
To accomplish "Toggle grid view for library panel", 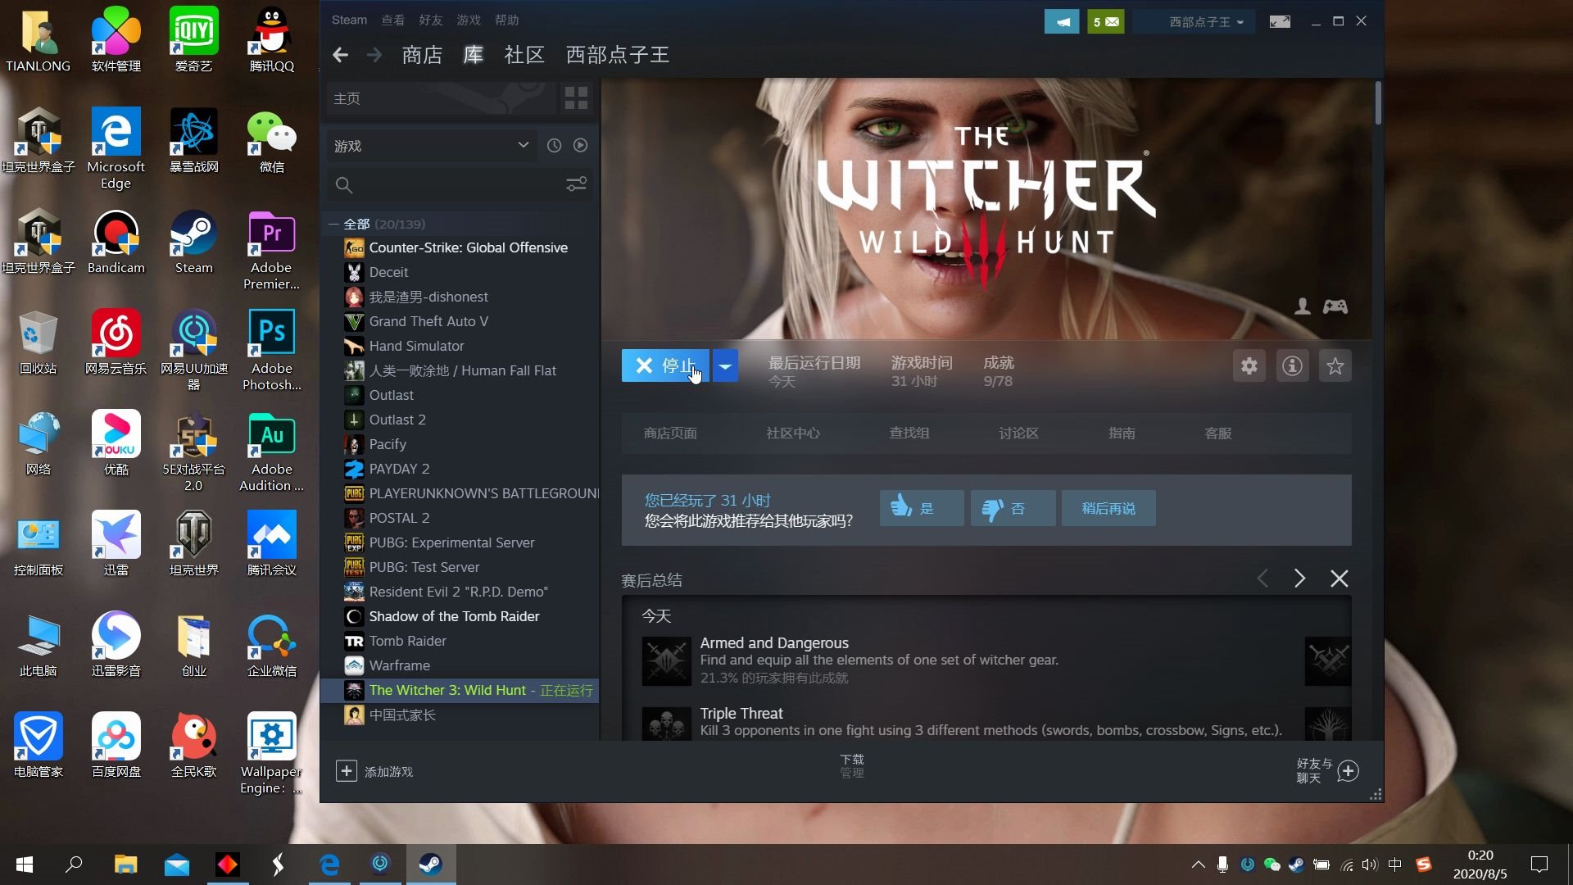I will pos(577,98).
